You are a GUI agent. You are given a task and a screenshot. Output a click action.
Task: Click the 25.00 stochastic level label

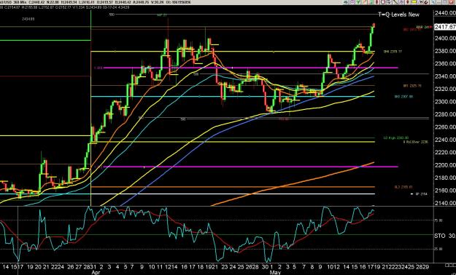438,250
